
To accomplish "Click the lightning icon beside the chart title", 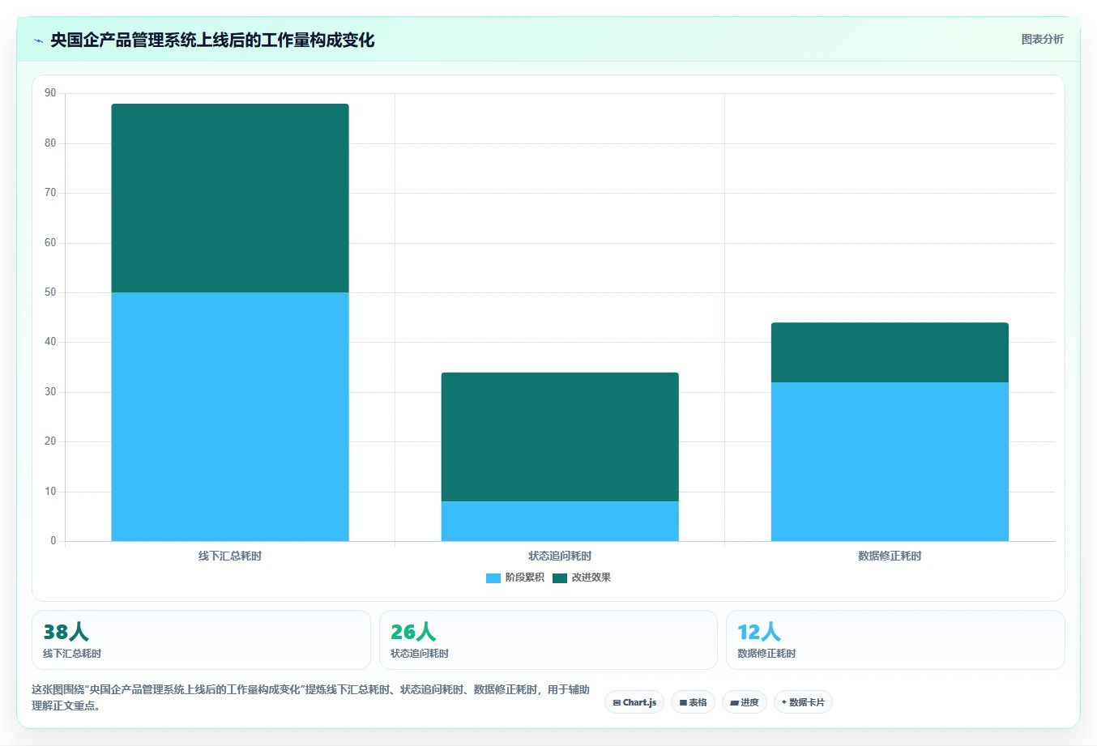I will point(38,40).
